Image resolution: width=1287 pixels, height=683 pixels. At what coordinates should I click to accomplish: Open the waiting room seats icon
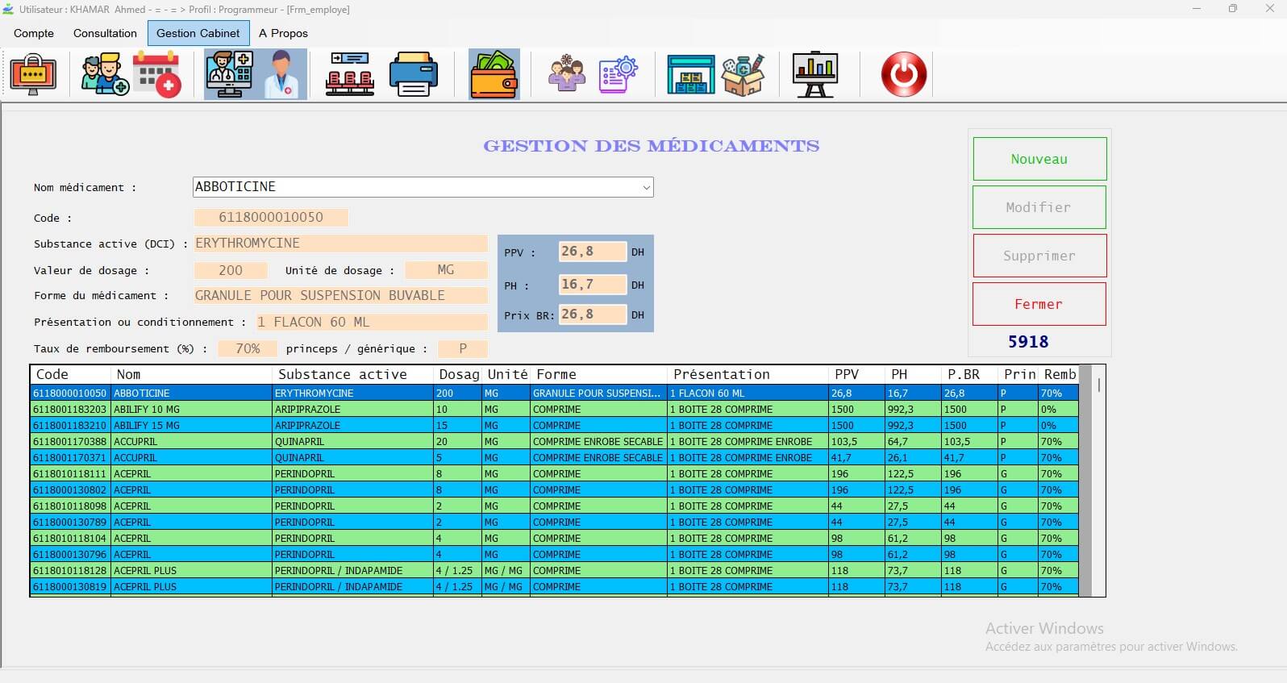350,74
